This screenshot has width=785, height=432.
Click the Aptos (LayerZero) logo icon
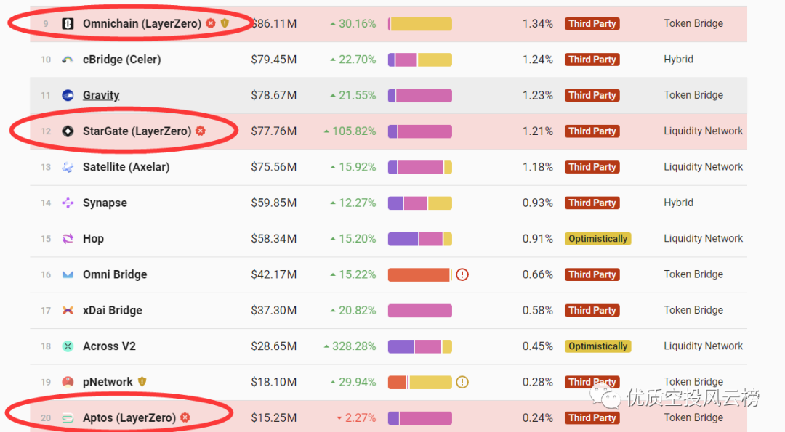(68, 418)
